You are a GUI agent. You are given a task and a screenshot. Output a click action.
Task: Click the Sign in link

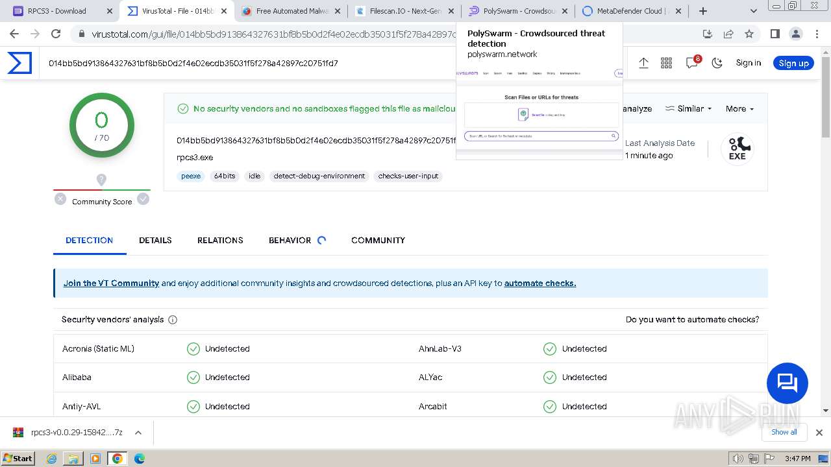(748, 63)
